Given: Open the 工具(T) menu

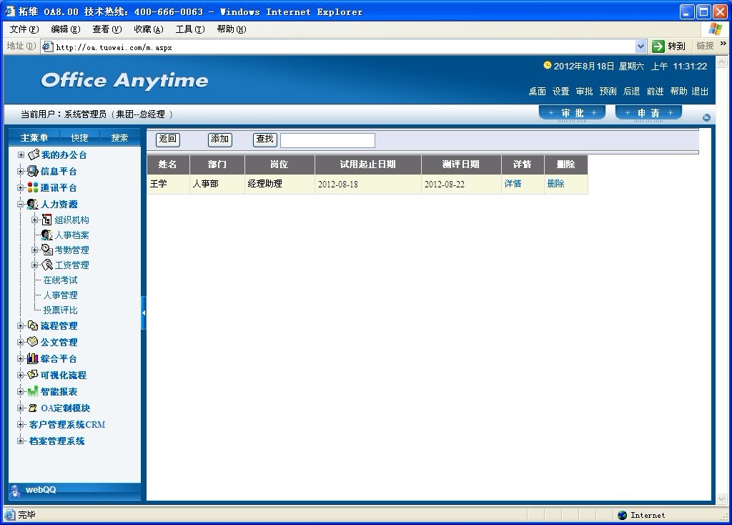Looking at the screenshot, I should pyautogui.click(x=189, y=29).
